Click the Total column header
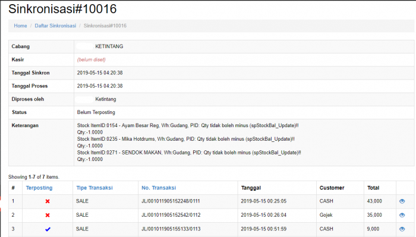 373,188
